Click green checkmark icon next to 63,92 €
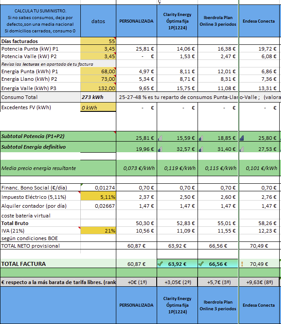Viewport: 281px width, 324px height. click(x=160, y=264)
